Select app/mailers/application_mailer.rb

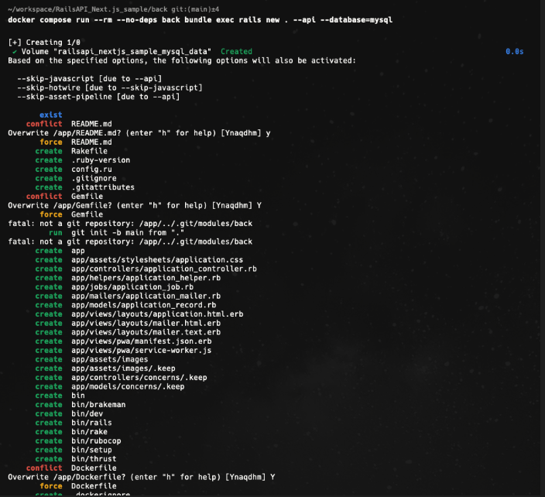(x=146, y=296)
